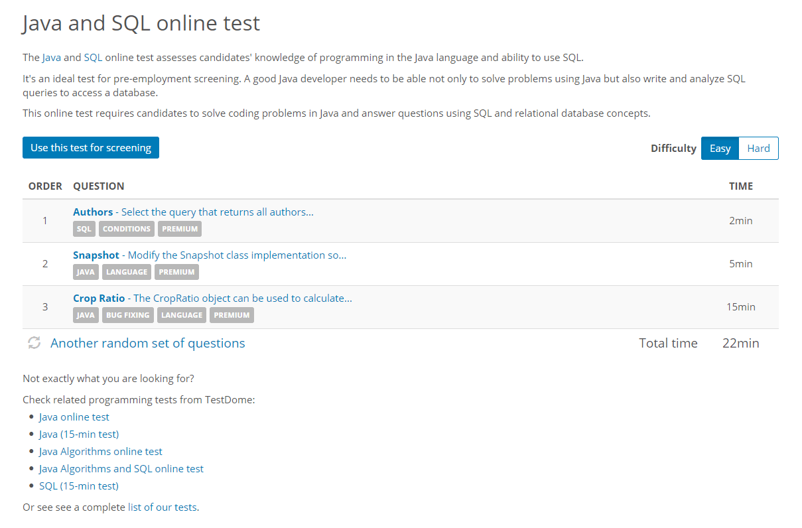Open Java Algorithms and SQL online test
This screenshot has width=802, height=528.
(121, 469)
